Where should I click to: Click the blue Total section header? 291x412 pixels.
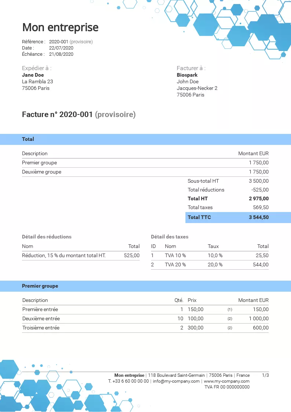coord(145,139)
